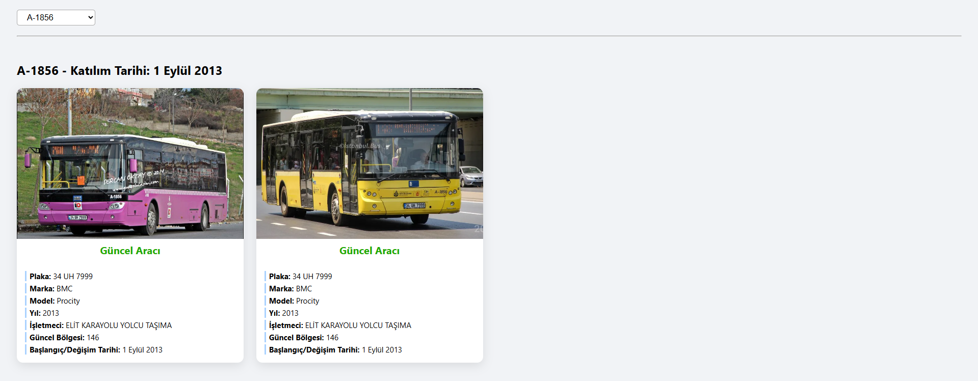Select Güncel Aracı title under yellow bus
The width and height of the screenshot is (978, 381).
[369, 251]
